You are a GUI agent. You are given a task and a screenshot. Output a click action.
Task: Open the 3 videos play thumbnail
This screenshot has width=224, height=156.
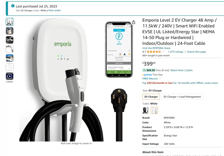(10, 76)
